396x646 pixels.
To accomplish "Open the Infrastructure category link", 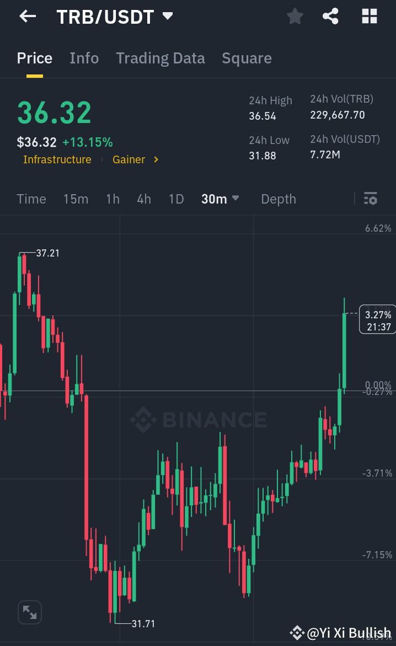I will coord(57,159).
